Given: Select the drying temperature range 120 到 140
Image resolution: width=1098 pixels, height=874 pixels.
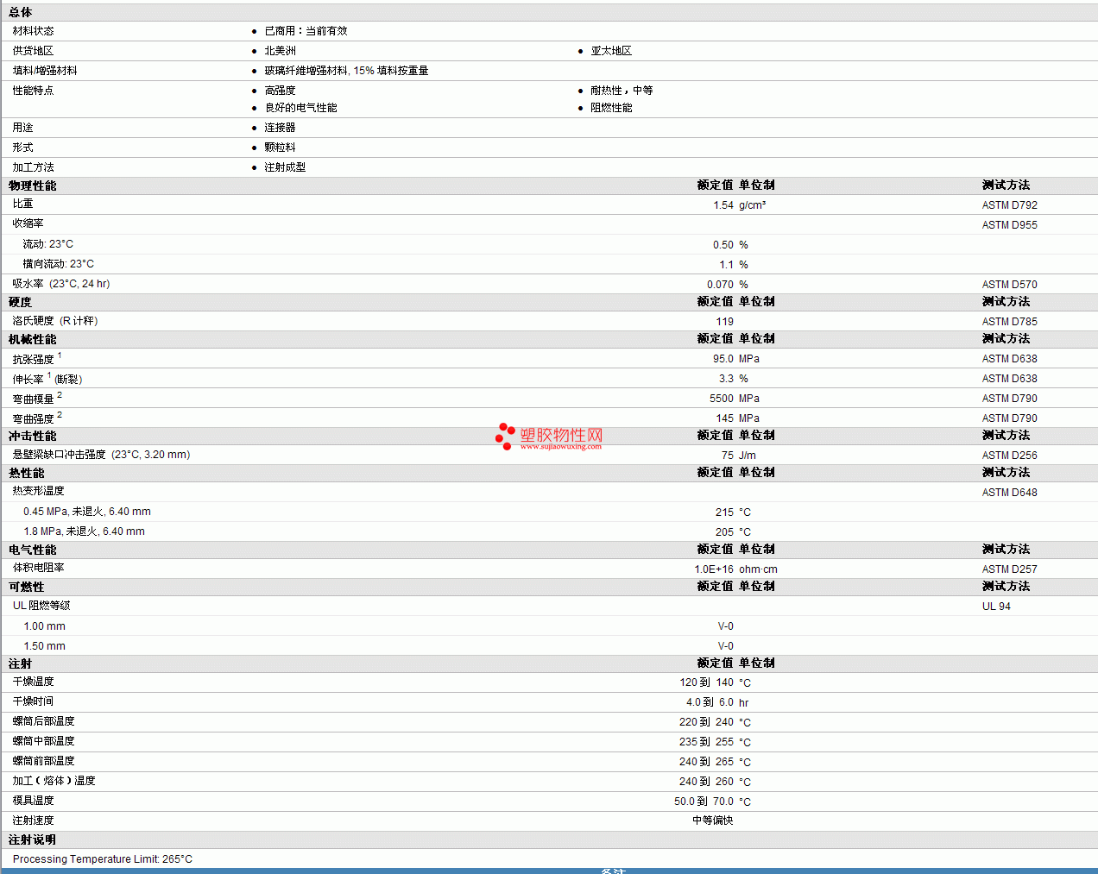Looking at the screenshot, I should tap(706, 682).
